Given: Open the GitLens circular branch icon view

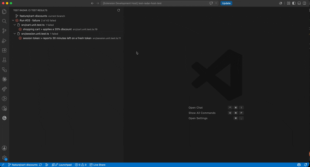Looking at the screenshot, I should pyautogui.click(x=4, y=98).
